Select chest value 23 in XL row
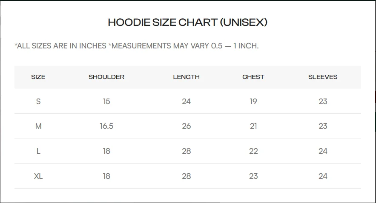The width and height of the screenshot is (376, 203). [x=253, y=176]
